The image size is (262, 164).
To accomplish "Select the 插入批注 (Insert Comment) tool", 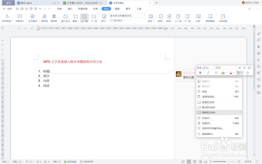I will [65, 18].
